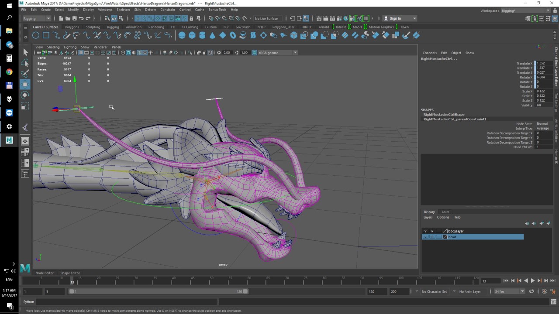Open the Deform menu

(x=150, y=10)
